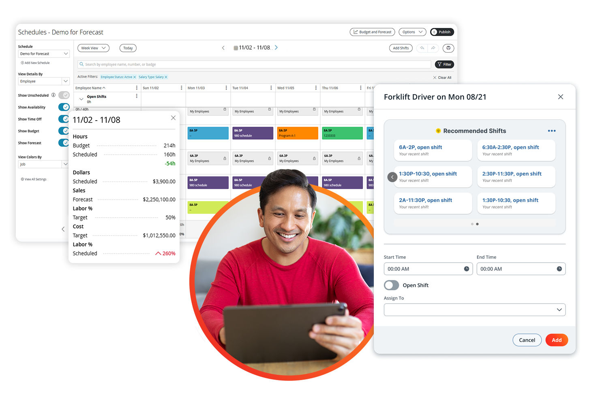Viewport: 598px width, 412px height.
Task: Select the 6A-2P open shift recommendation
Action: point(433,150)
